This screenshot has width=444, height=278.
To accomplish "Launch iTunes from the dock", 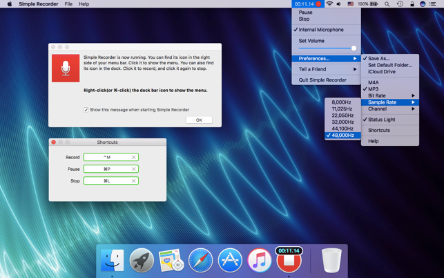I will tap(259, 261).
